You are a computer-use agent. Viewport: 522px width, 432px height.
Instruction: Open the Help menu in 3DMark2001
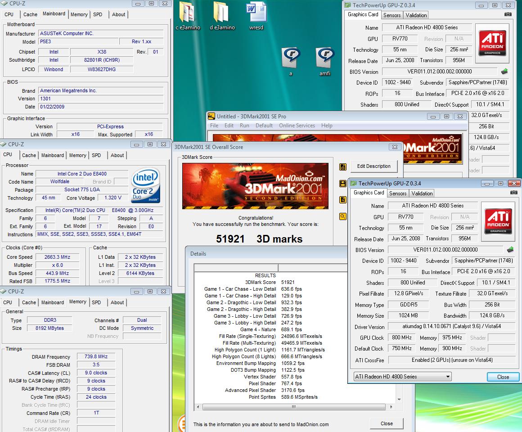(x=327, y=126)
